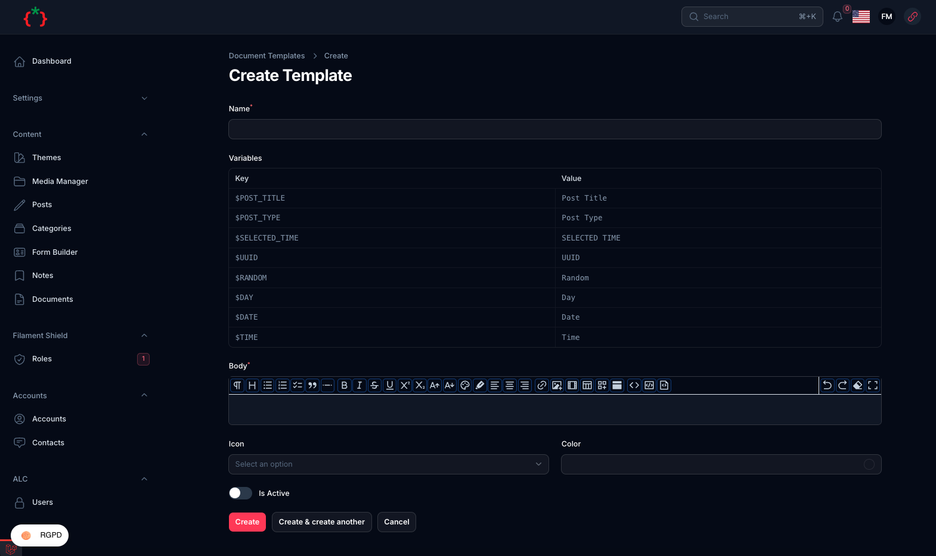Image resolution: width=936 pixels, height=556 pixels.
Task: Collapse the Filament Shield group
Action: point(144,336)
